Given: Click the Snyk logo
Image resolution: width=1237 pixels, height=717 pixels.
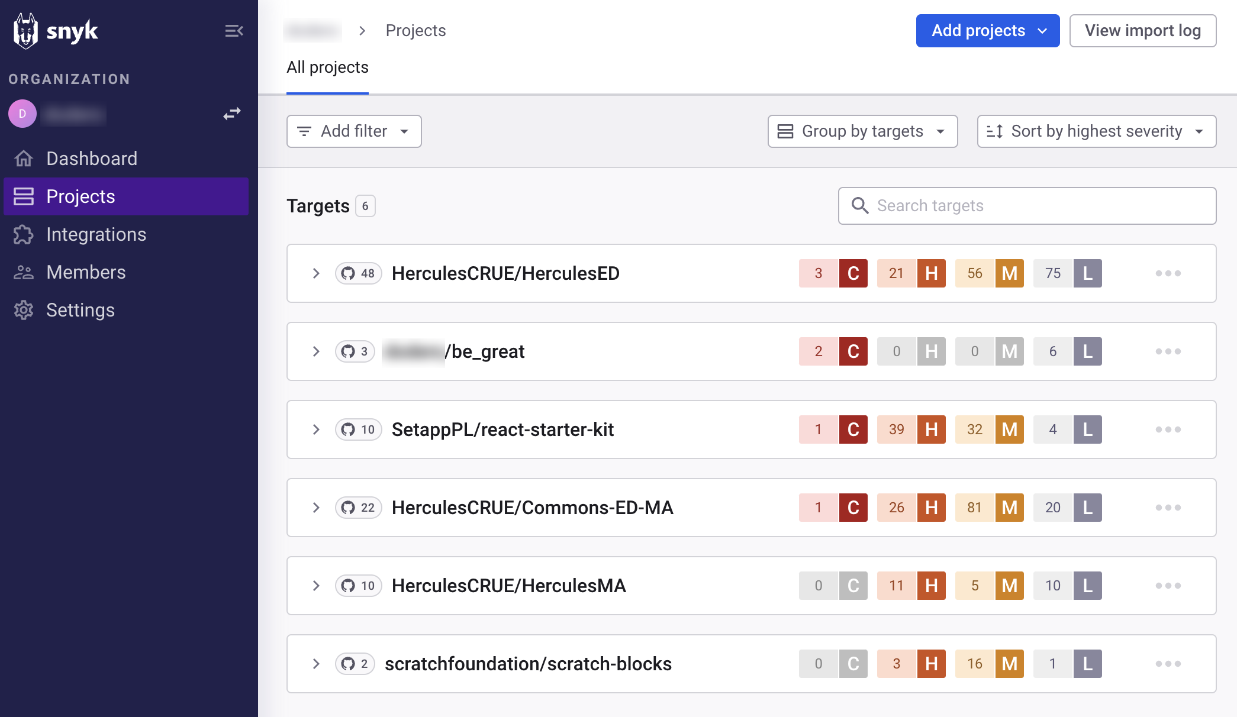Looking at the screenshot, I should pyautogui.click(x=56, y=31).
